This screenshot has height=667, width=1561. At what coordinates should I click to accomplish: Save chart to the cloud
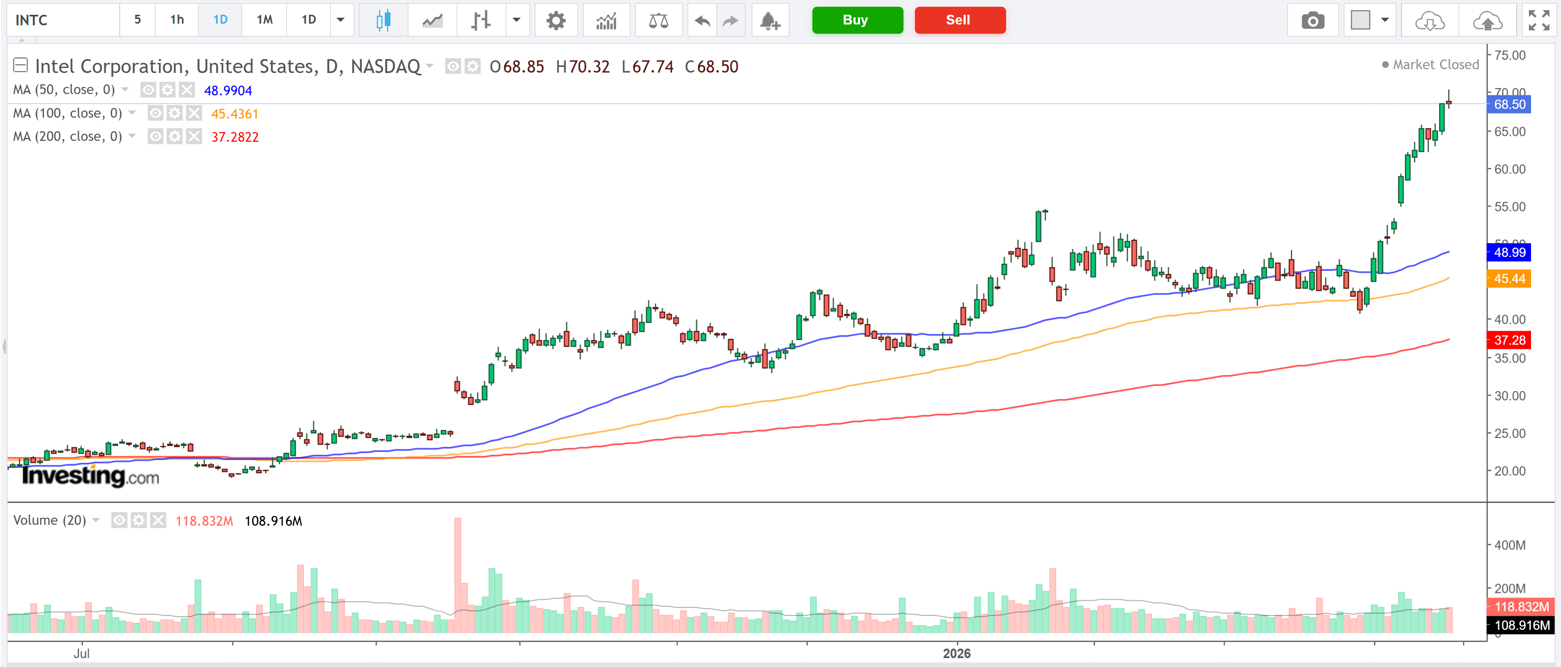[x=1488, y=20]
